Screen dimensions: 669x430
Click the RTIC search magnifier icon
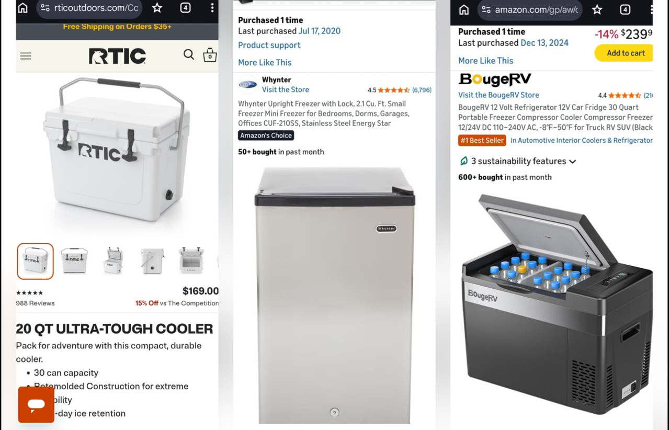tap(189, 54)
